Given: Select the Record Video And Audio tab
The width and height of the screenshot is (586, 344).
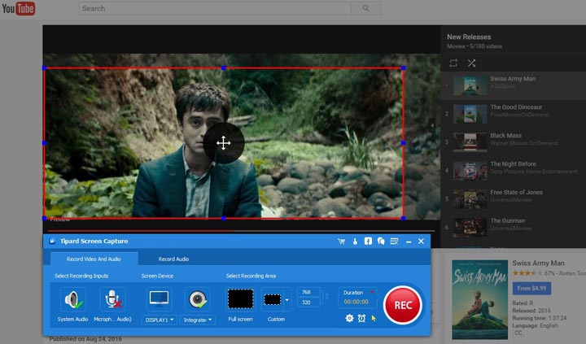Looking at the screenshot, I should coord(94,259).
